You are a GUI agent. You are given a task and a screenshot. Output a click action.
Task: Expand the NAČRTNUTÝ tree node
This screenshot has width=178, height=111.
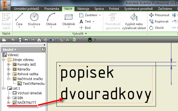8,103
